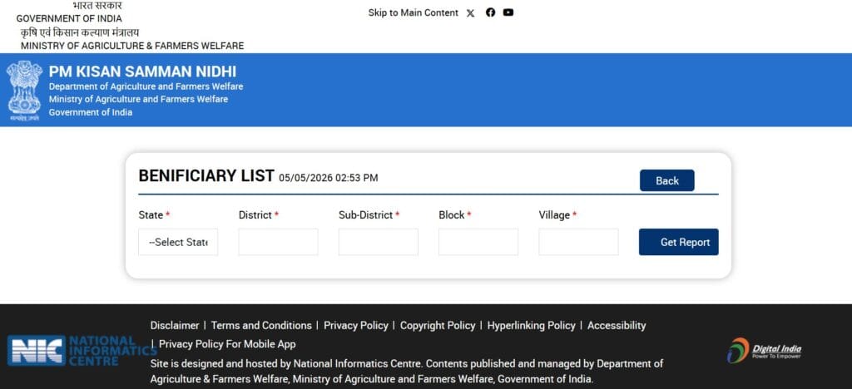Click the Back button
Screen dimensions: 852x389
coord(666,180)
